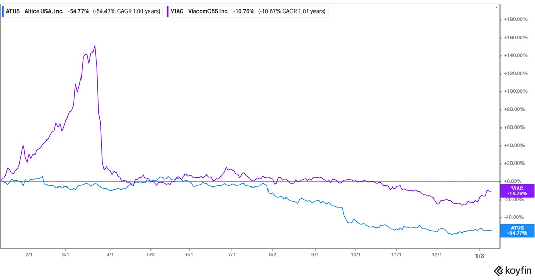Viewport: 535px width, 280px height.
Task: Click the 2/1 date on the x-axis
Action: (29, 255)
